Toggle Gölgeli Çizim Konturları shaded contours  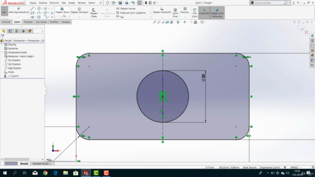coord(217,13)
